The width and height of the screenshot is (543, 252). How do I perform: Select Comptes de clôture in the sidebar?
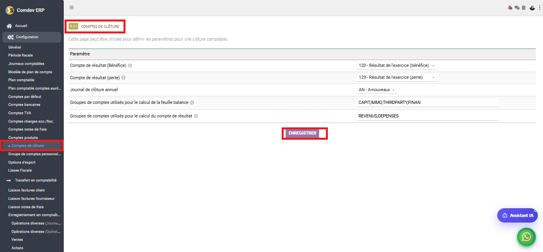click(x=28, y=146)
